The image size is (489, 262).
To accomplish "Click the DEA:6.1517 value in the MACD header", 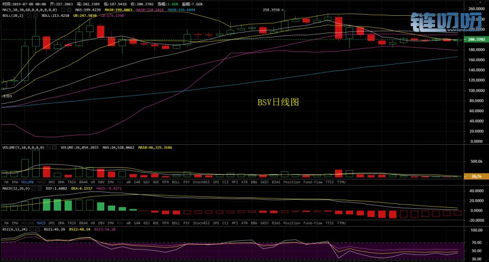I will click(81, 188).
